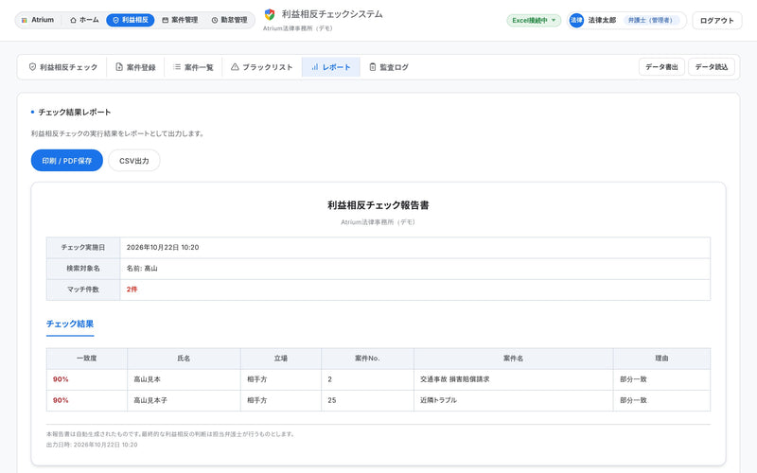Viewport: 757px width, 473px height.
Task: Export report with CSV出力 button
Action: (134, 161)
